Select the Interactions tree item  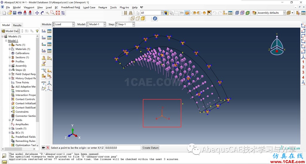(22, 91)
